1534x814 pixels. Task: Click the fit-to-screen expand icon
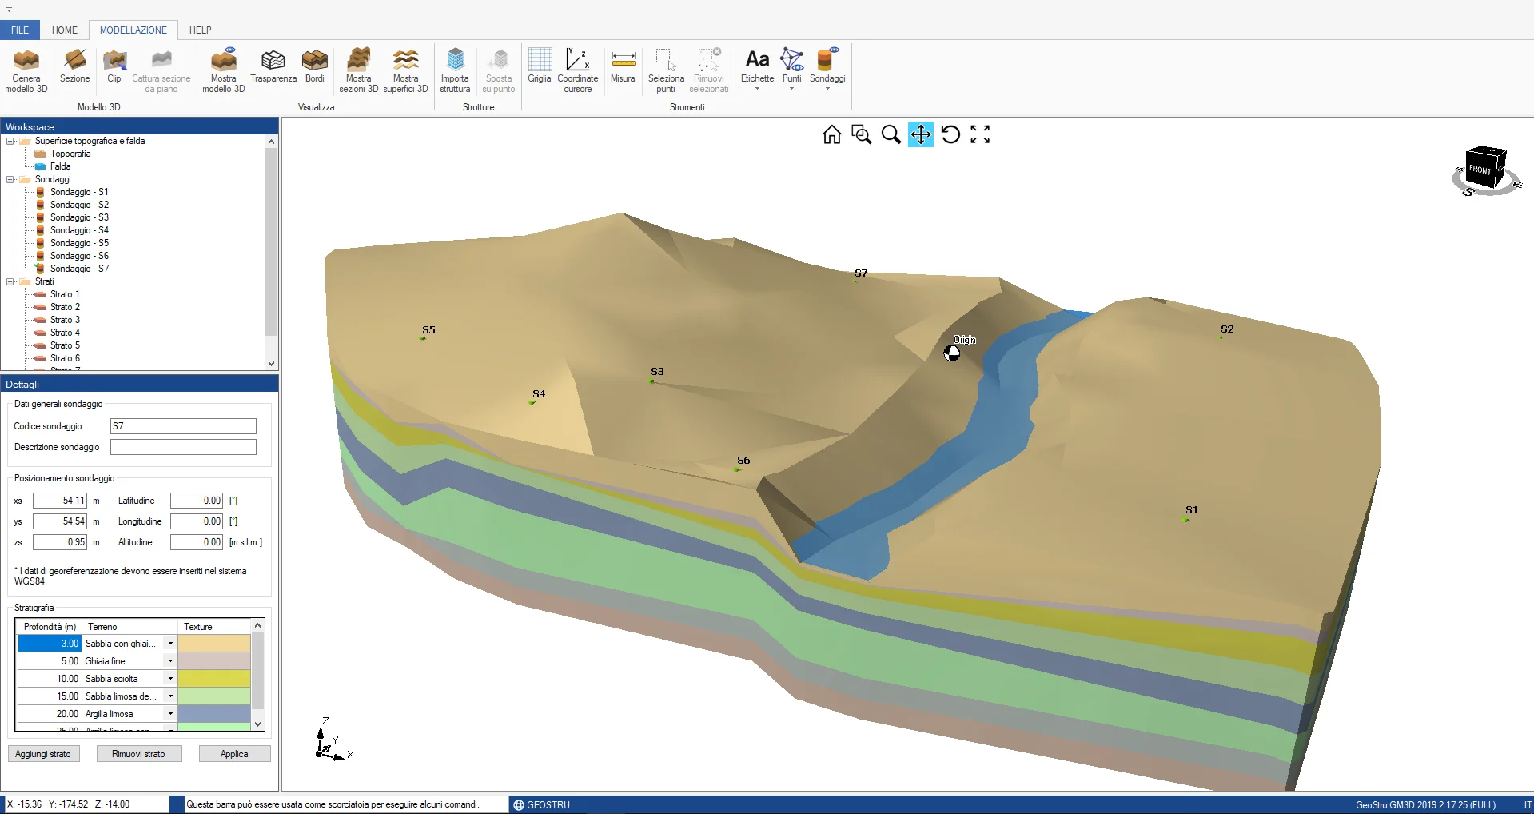point(980,134)
